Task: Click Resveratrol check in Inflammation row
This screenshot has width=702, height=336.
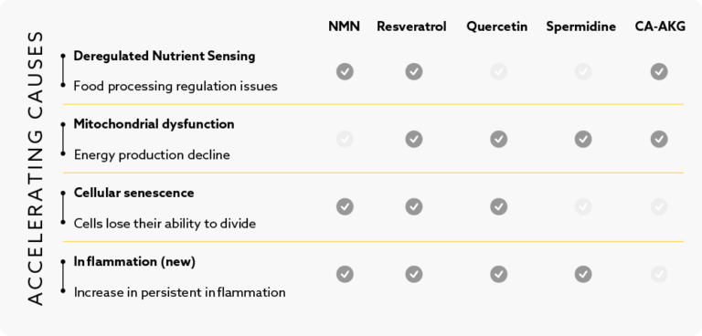Action: 414,274
